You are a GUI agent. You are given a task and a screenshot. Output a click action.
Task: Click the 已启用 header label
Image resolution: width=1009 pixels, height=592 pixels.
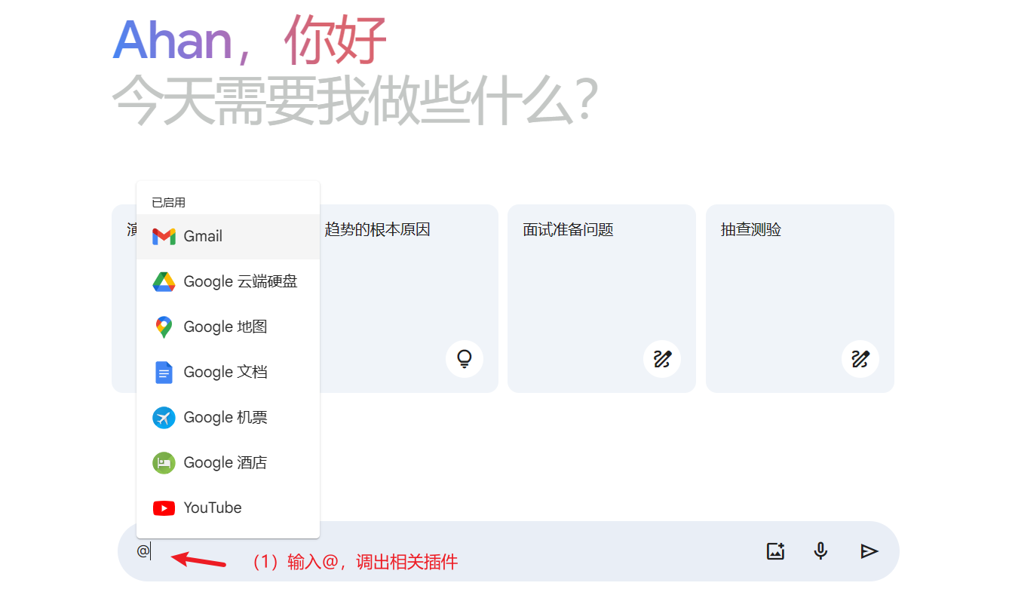169,203
